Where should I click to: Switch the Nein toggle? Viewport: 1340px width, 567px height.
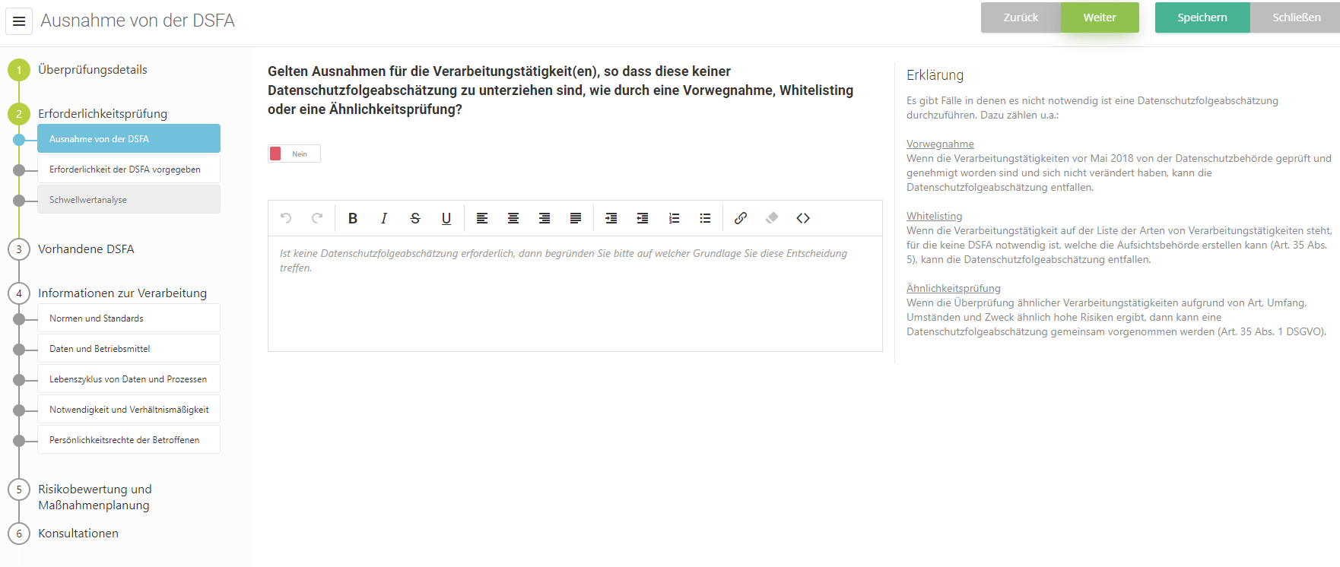pyautogui.click(x=294, y=154)
